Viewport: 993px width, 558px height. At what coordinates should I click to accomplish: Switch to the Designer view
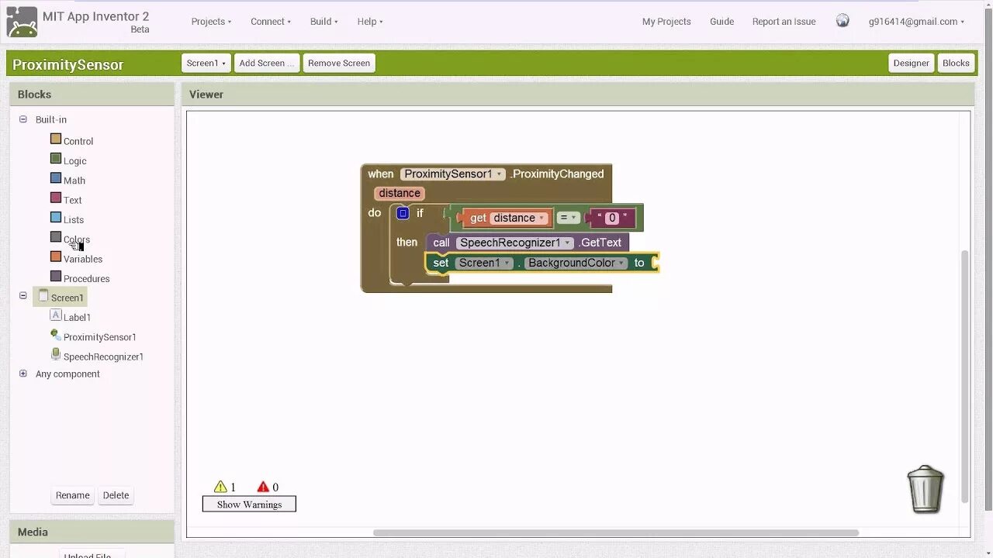pyautogui.click(x=911, y=63)
